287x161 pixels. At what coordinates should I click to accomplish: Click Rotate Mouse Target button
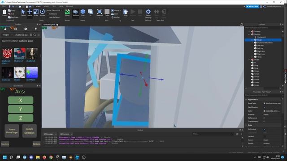pyautogui.click(x=12, y=131)
